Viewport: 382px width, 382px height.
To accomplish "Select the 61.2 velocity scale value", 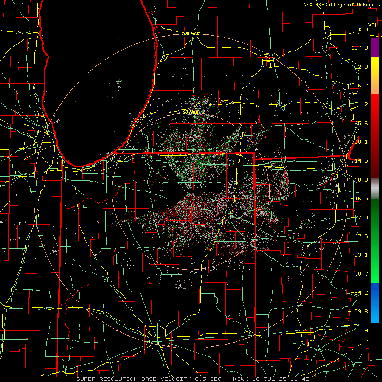I will point(361,104).
